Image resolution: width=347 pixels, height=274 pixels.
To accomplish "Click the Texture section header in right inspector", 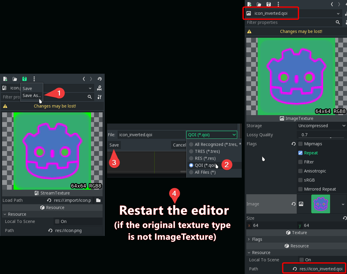I will (296, 233).
